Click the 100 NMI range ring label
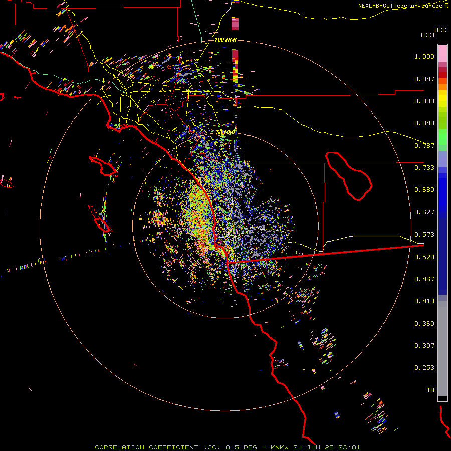This screenshot has width=451, height=451. click(x=225, y=40)
